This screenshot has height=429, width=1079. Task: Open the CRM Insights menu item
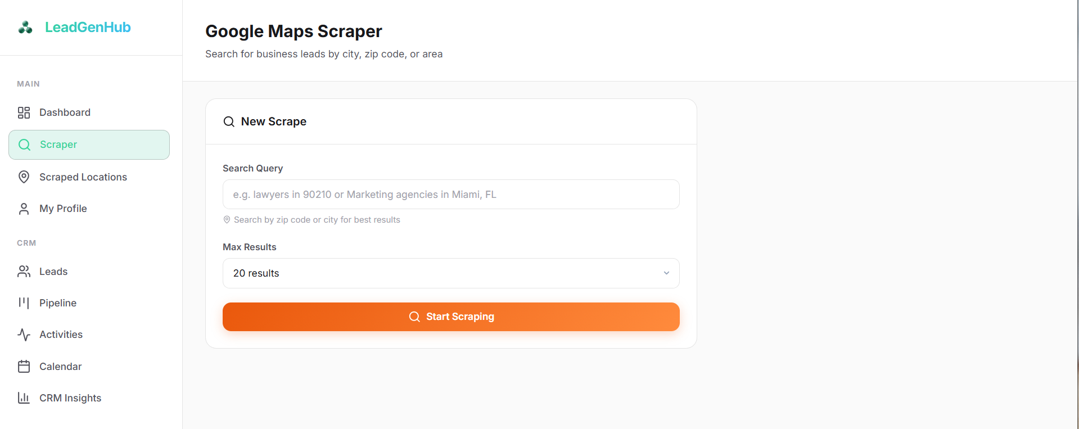click(89, 398)
